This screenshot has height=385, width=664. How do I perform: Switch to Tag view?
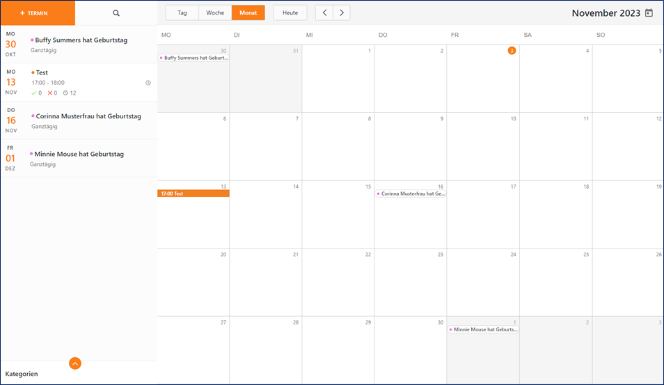click(x=182, y=13)
